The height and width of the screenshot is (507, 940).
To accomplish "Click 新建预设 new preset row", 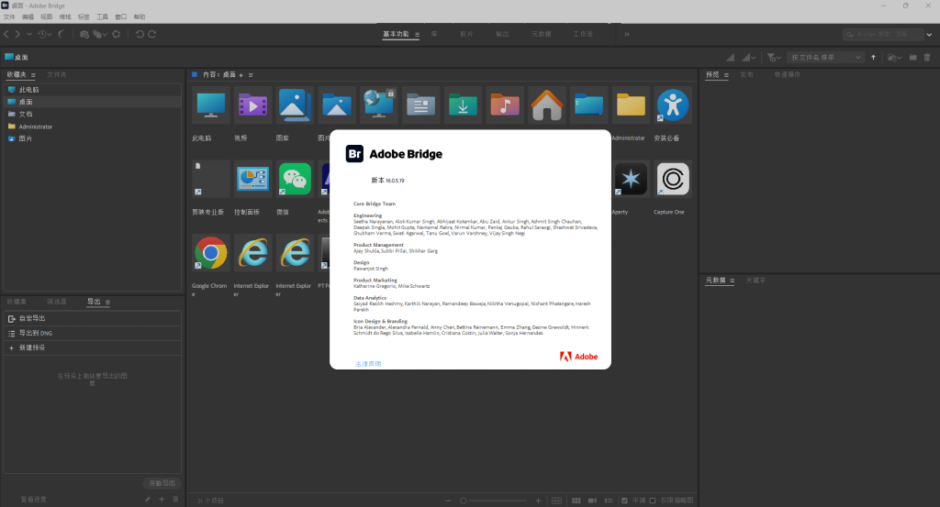I will tap(93, 347).
